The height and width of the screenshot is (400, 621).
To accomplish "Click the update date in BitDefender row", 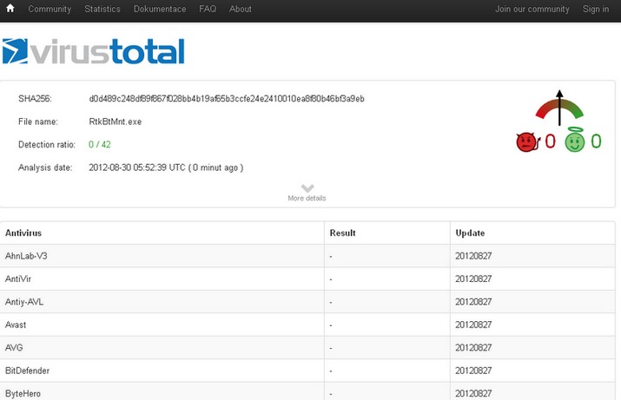I will coord(473,370).
